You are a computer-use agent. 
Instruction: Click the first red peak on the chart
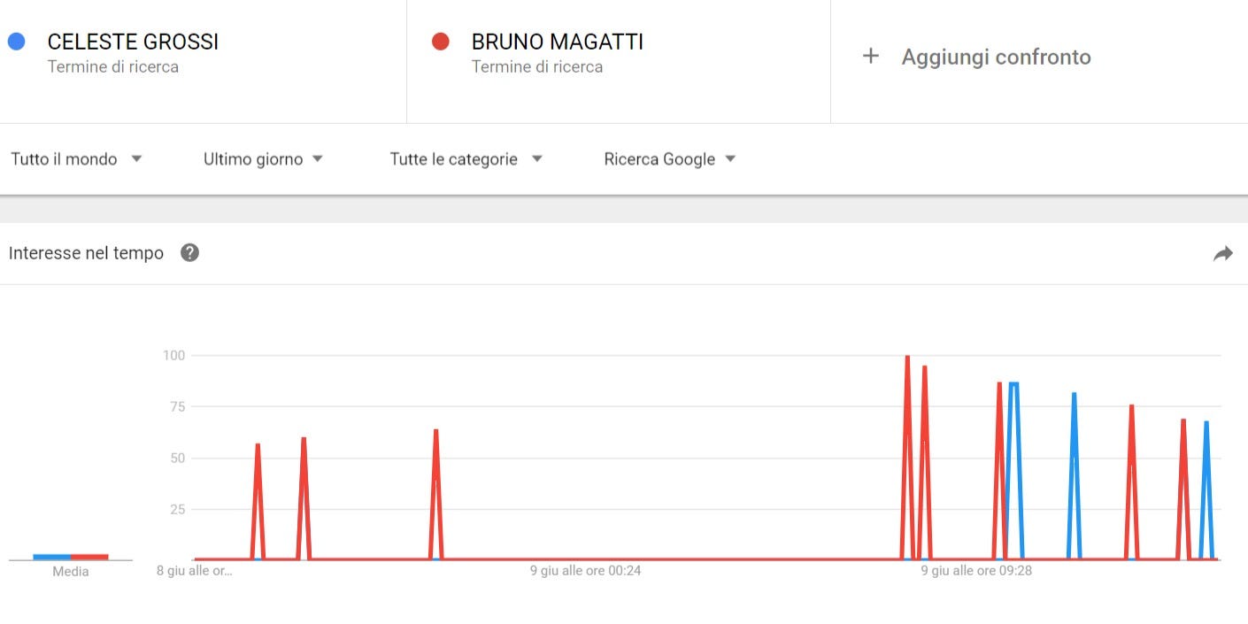tap(258, 444)
